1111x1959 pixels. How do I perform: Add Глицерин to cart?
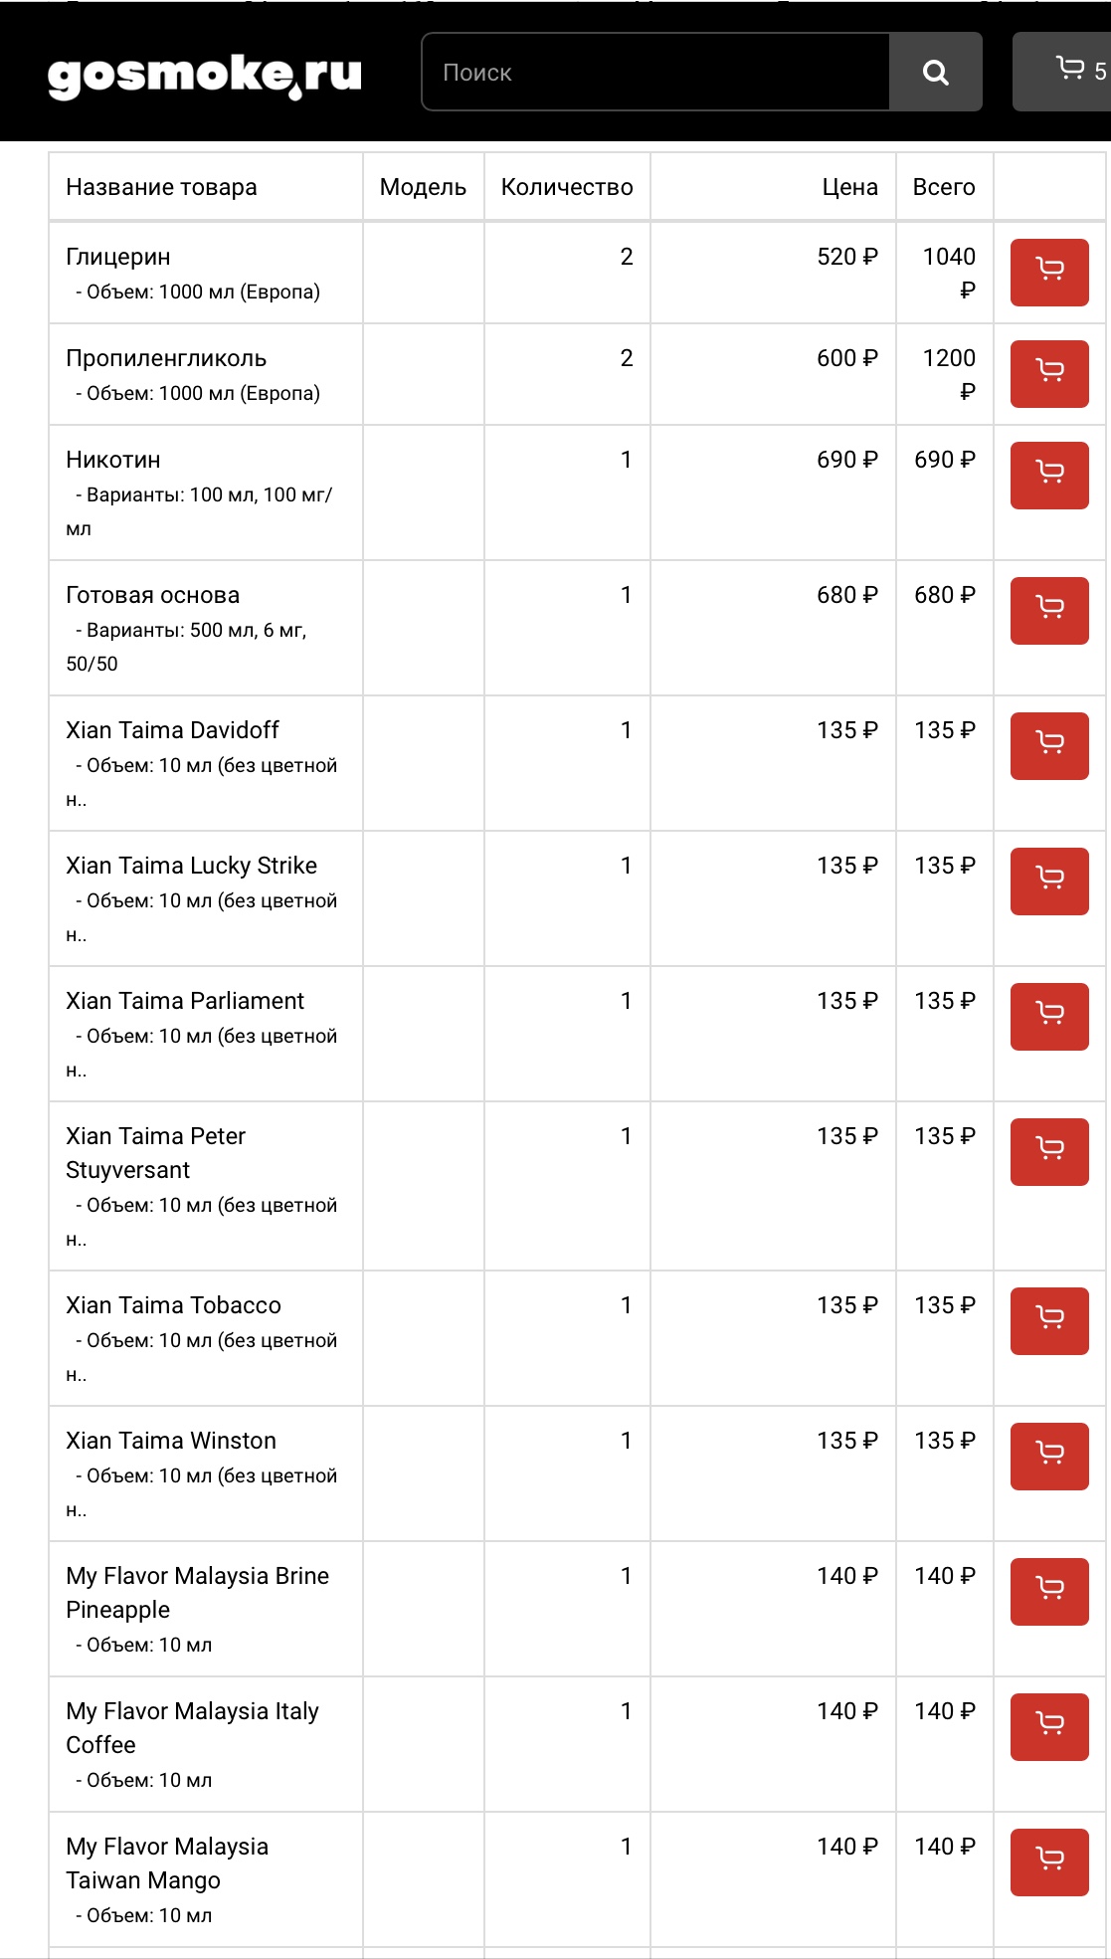click(1049, 272)
